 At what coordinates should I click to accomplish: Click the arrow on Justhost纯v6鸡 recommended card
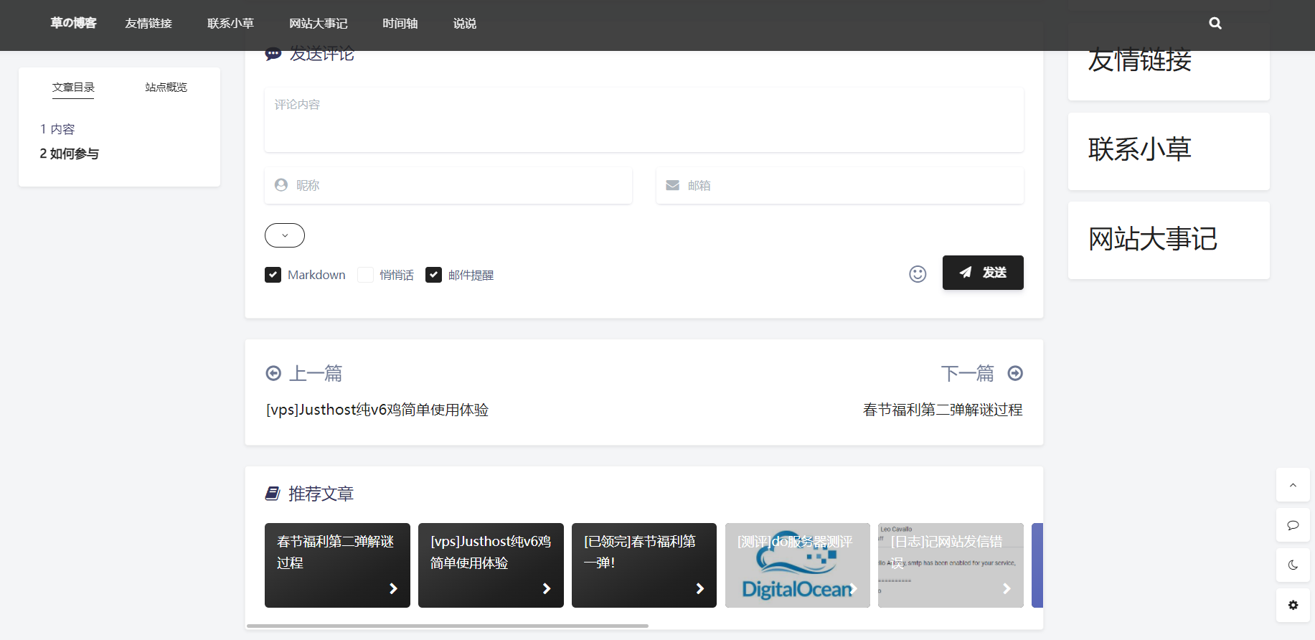(547, 588)
